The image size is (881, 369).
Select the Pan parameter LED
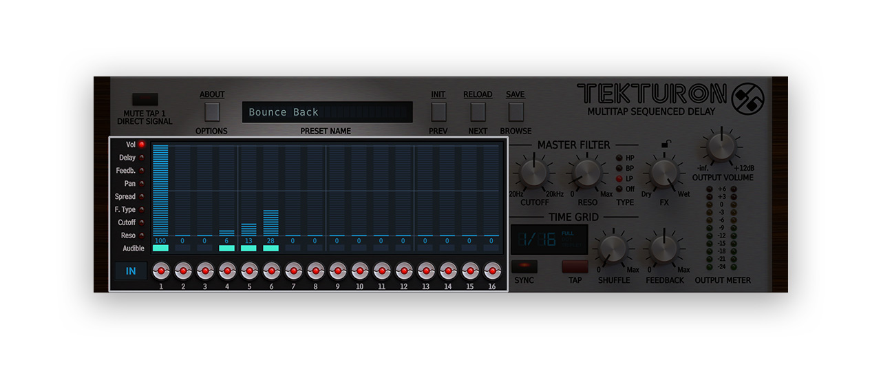click(142, 184)
